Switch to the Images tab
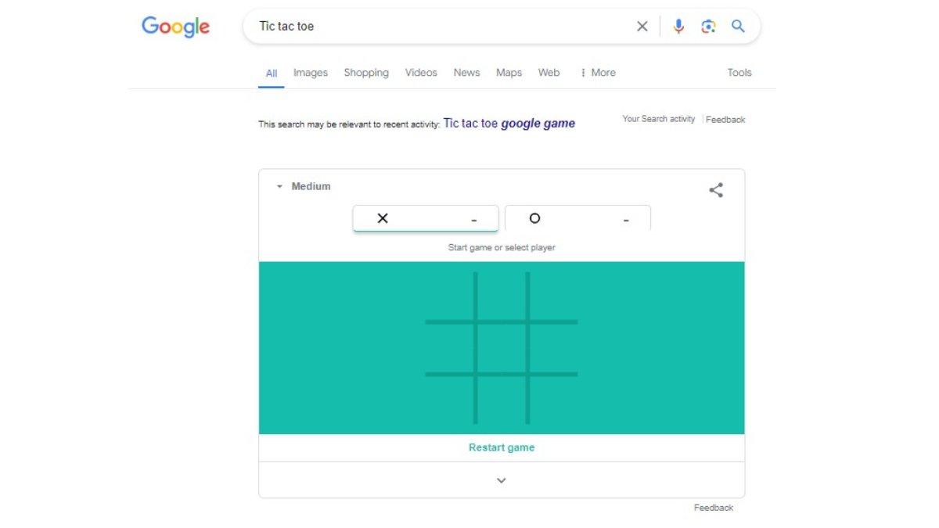 point(310,73)
